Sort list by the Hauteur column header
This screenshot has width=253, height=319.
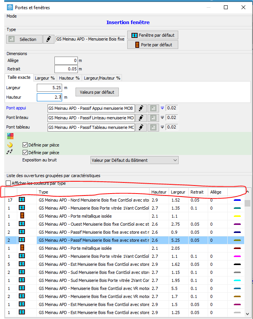pos(159,192)
